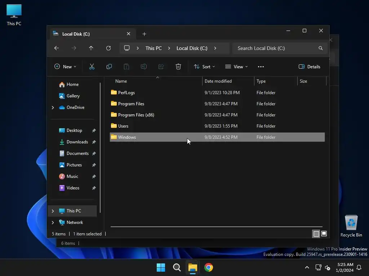369x276 pixels.
Task: Open pinned Music folder
Action: [x=72, y=176]
